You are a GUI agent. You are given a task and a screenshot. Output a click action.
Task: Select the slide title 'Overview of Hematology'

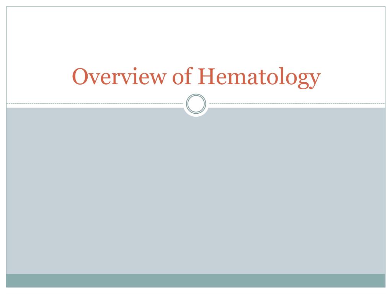[x=196, y=77]
